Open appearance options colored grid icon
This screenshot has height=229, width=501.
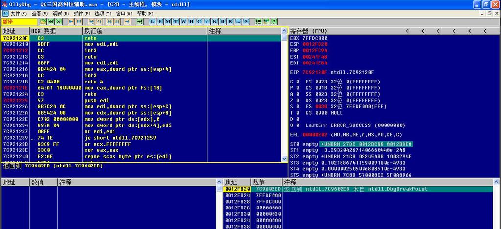click(x=266, y=21)
